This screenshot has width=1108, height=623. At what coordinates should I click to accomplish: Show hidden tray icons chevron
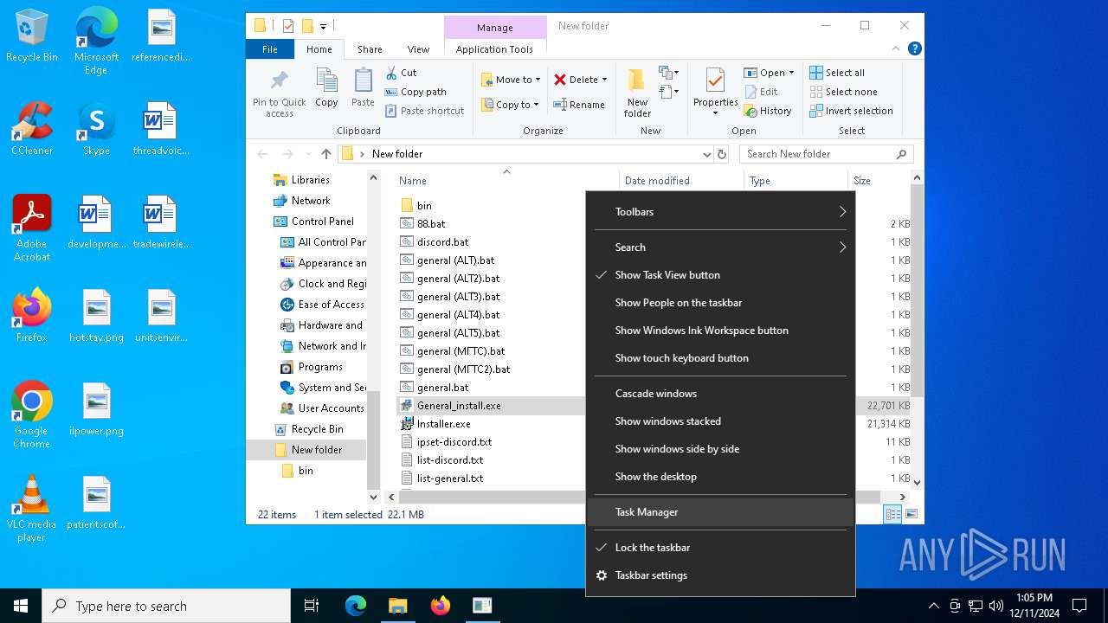933,606
